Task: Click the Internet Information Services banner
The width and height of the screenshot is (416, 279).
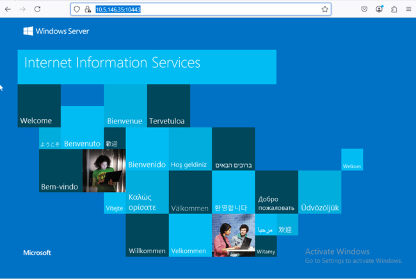Action: 147,67
